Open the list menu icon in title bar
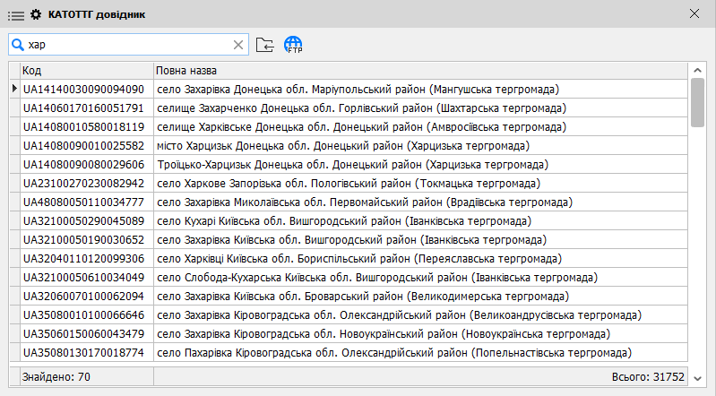The width and height of the screenshot is (716, 396). click(x=16, y=15)
